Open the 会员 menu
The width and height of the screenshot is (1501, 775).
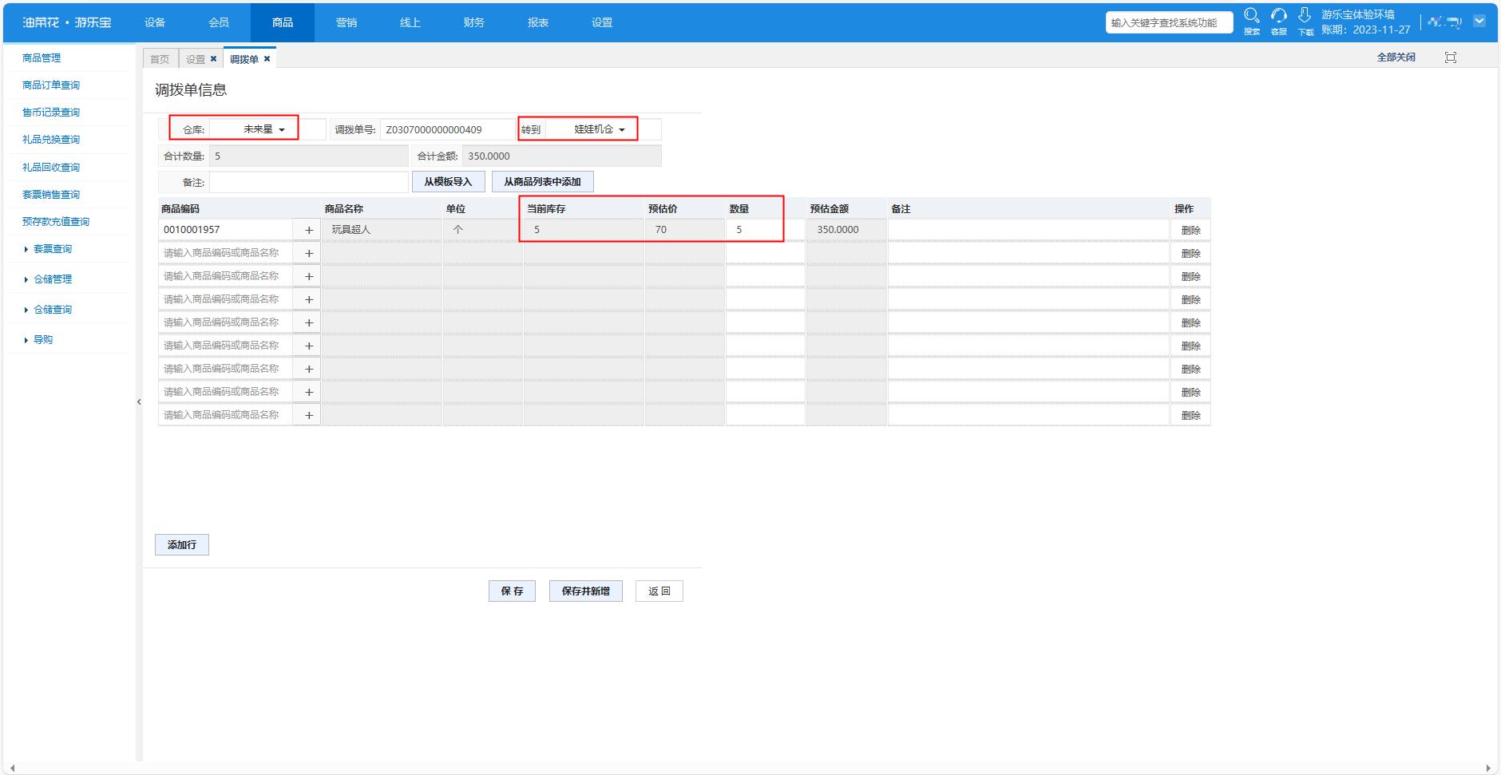[219, 22]
